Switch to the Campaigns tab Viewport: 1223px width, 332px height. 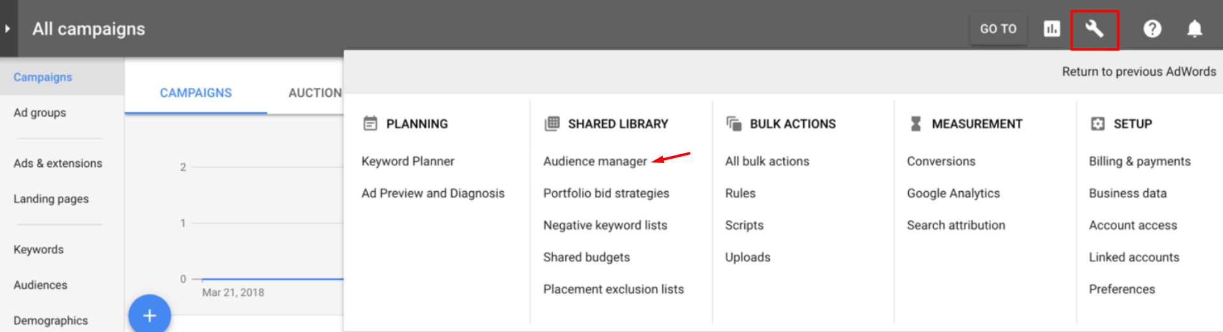(196, 93)
